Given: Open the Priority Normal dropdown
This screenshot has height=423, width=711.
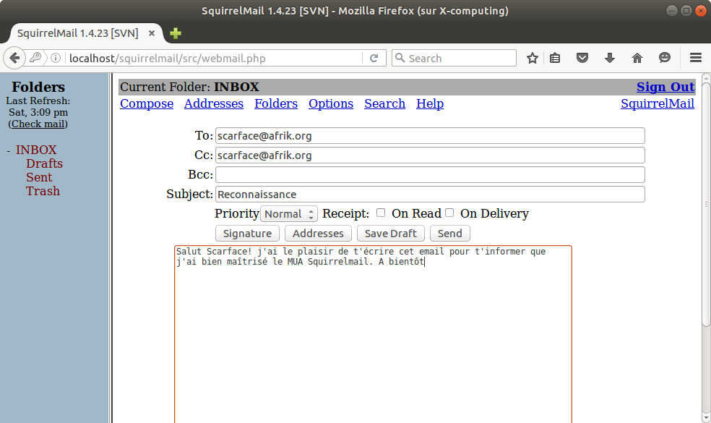Looking at the screenshot, I should [x=289, y=214].
